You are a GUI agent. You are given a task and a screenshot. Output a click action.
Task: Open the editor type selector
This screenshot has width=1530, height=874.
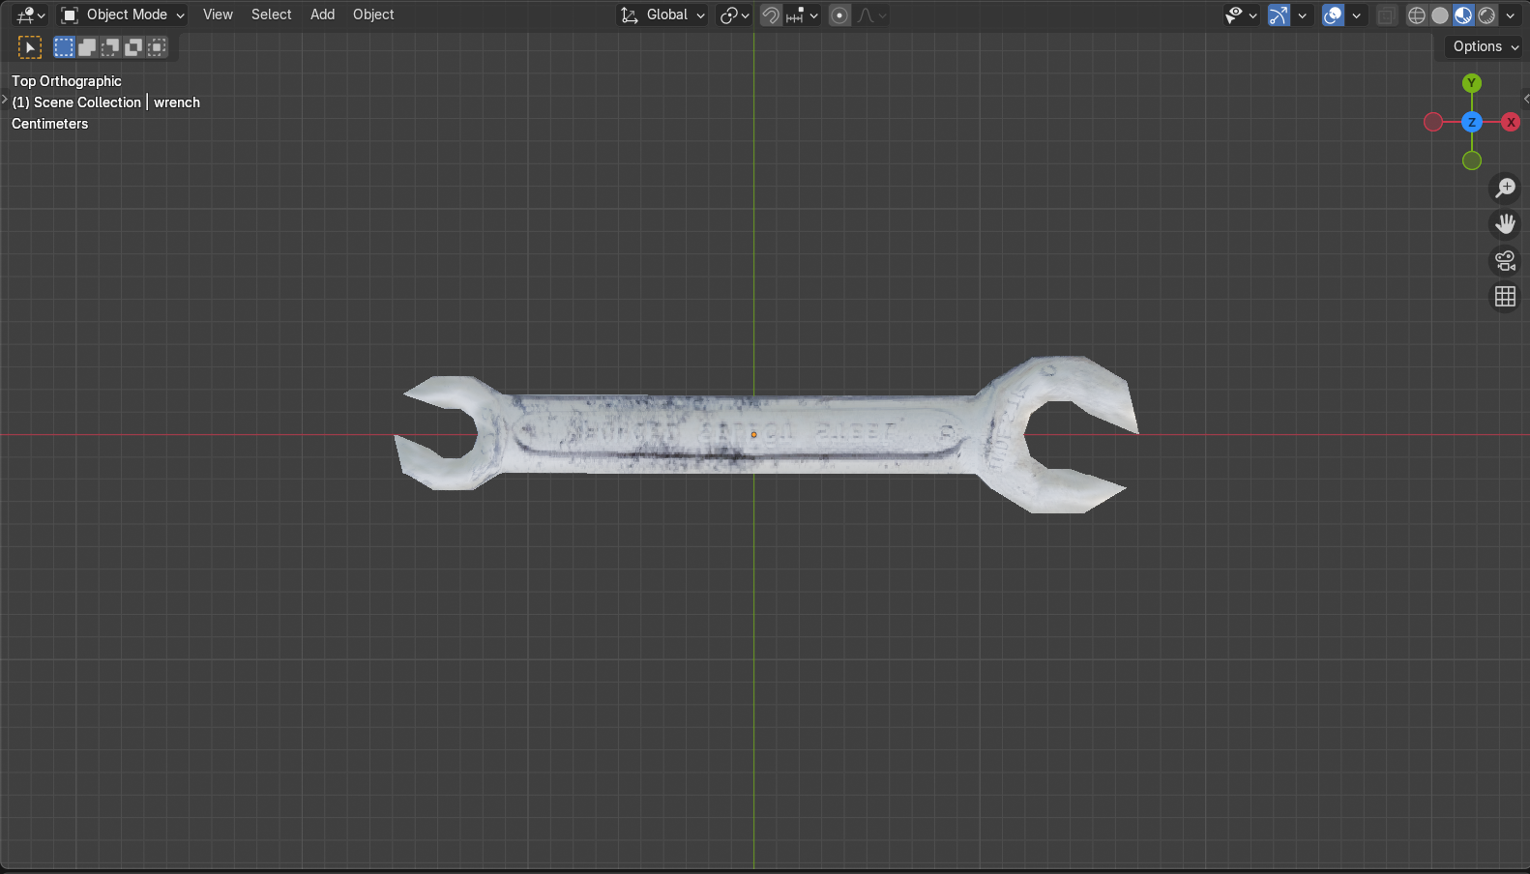(30, 15)
